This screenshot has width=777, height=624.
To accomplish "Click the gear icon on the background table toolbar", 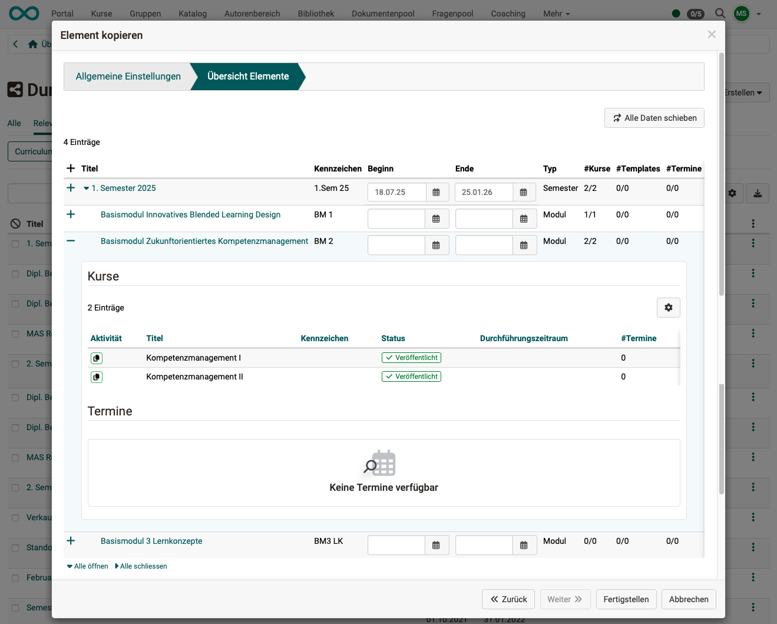I will click(x=730, y=193).
